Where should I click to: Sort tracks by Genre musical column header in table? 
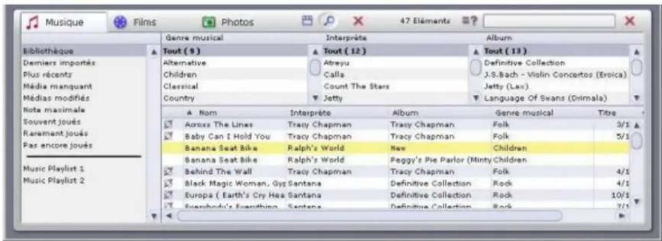pos(543,113)
